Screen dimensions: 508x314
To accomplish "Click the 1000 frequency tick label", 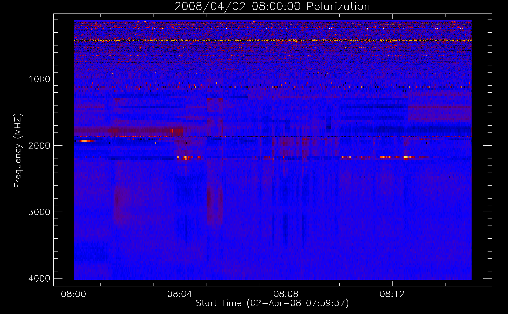I will (x=39, y=79).
